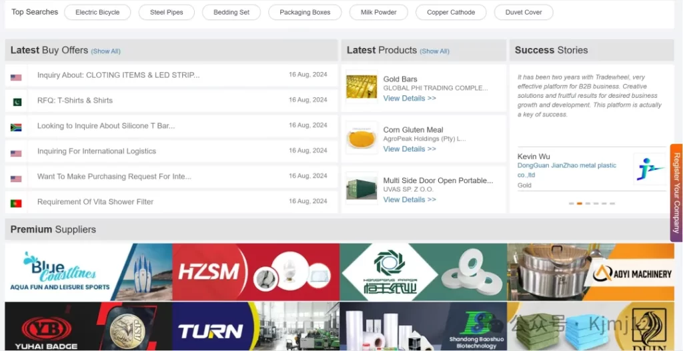Click the US flag beside CLOTING ITEMS inquiry
Screen dimensions: 683x351
(16, 77)
